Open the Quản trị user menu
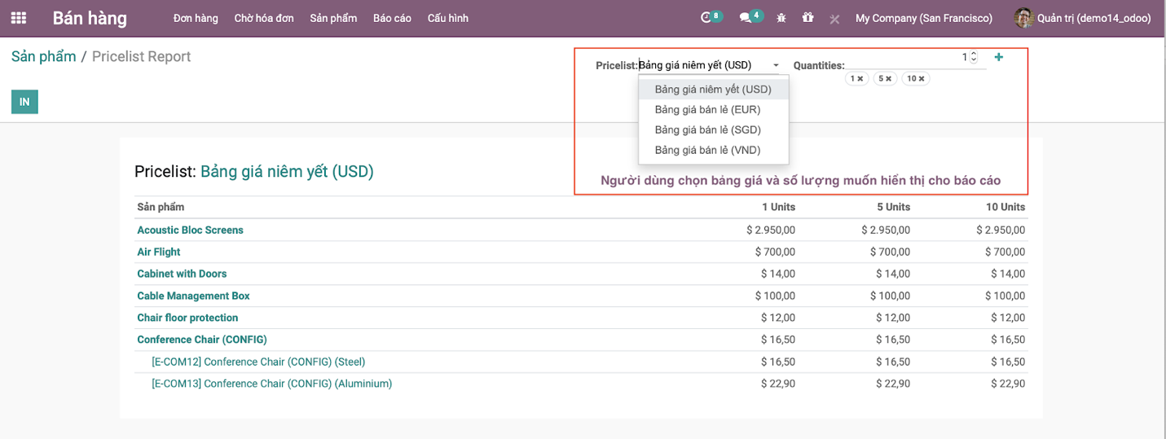1166x439 pixels. coord(1082,18)
